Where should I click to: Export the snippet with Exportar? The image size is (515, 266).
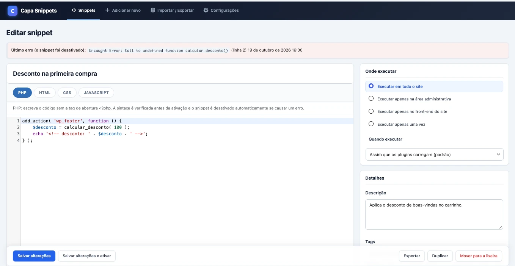[x=412, y=256]
